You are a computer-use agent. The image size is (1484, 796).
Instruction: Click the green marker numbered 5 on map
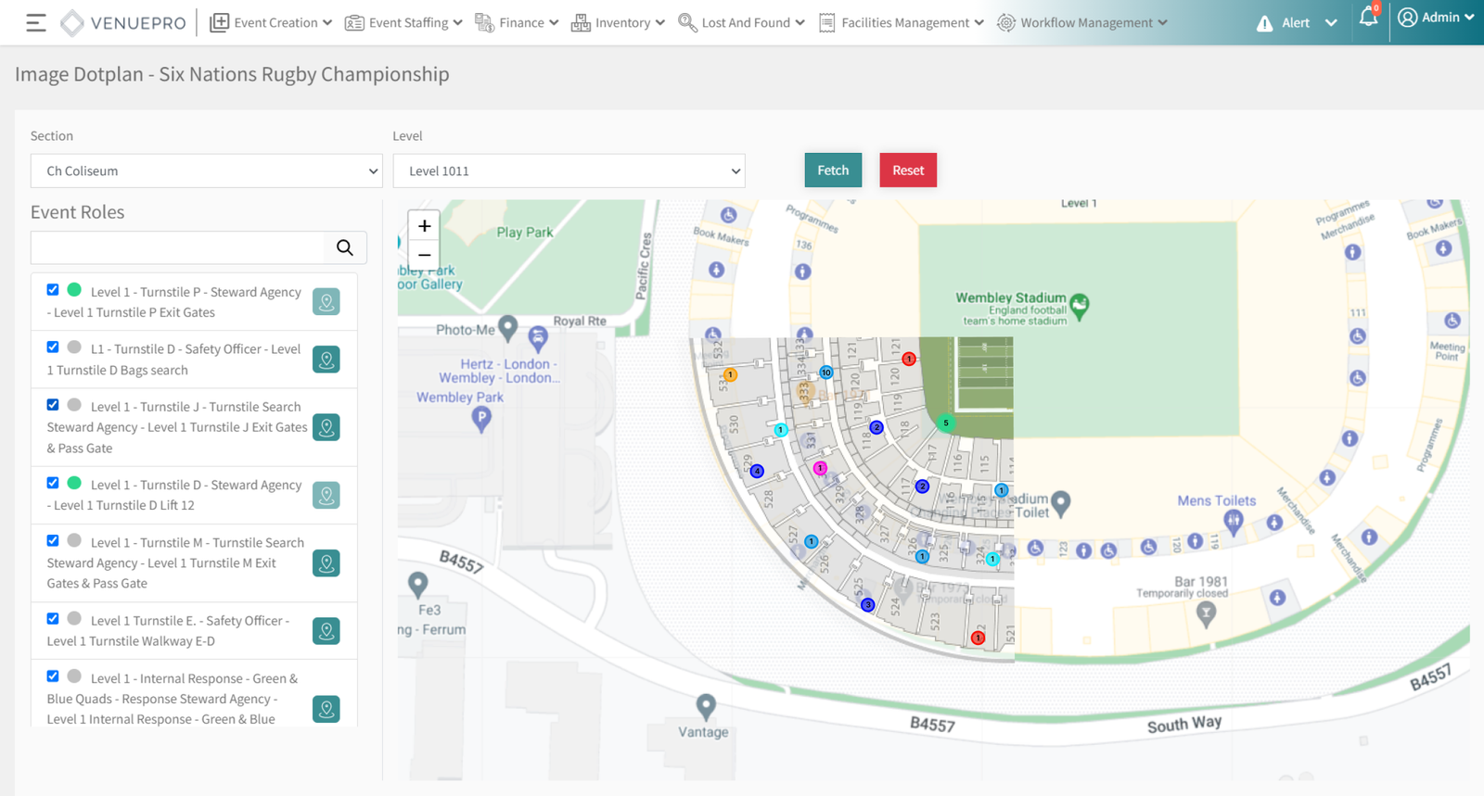(945, 423)
